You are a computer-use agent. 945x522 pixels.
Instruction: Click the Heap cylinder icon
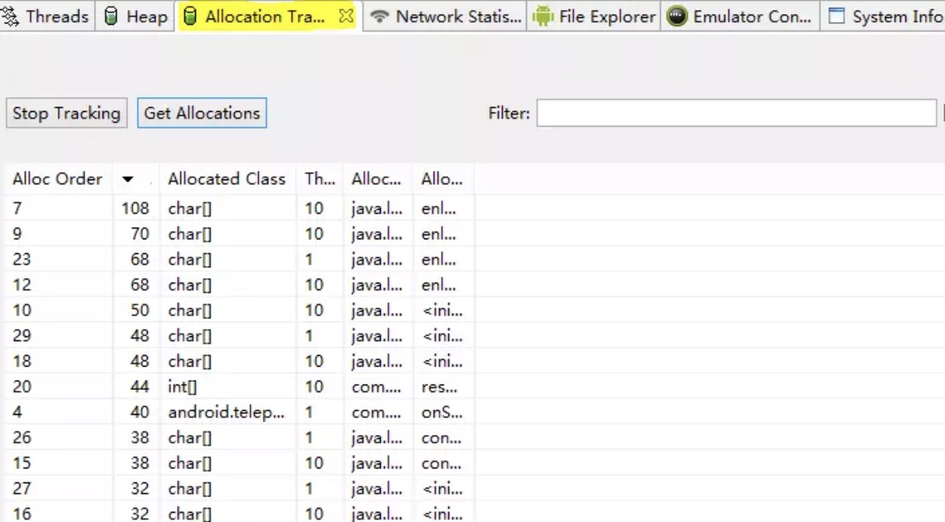[x=111, y=16]
